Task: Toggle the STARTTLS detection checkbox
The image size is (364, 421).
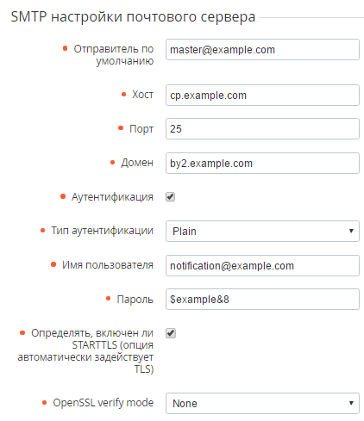Action: 171,333
